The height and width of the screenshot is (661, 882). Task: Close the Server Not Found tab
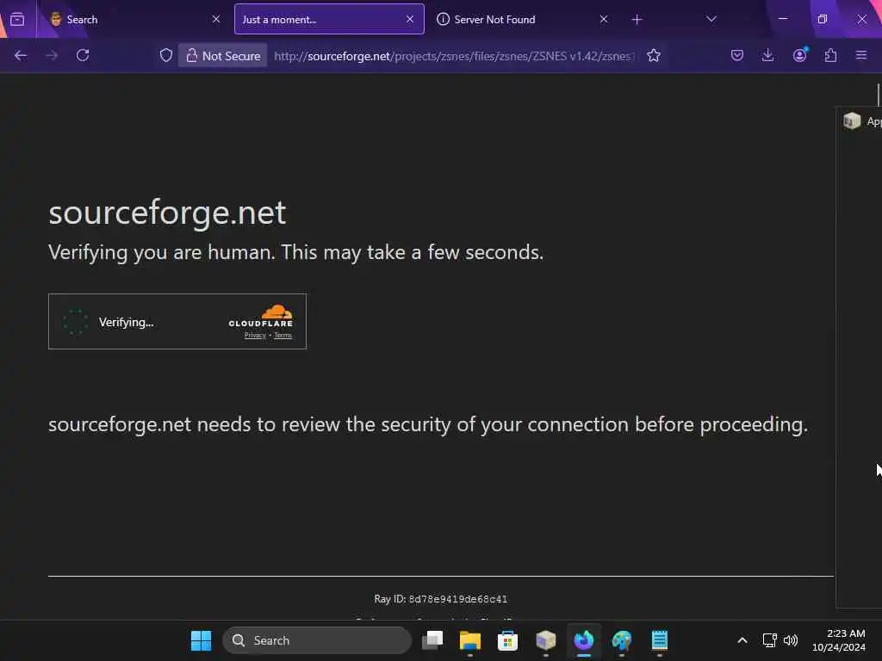pyautogui.click(x=604, y=19)
